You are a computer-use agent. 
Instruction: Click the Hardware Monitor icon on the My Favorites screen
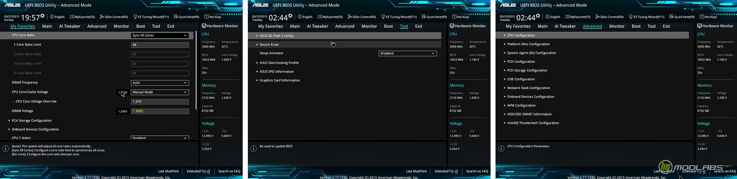(x=204, y=26)
